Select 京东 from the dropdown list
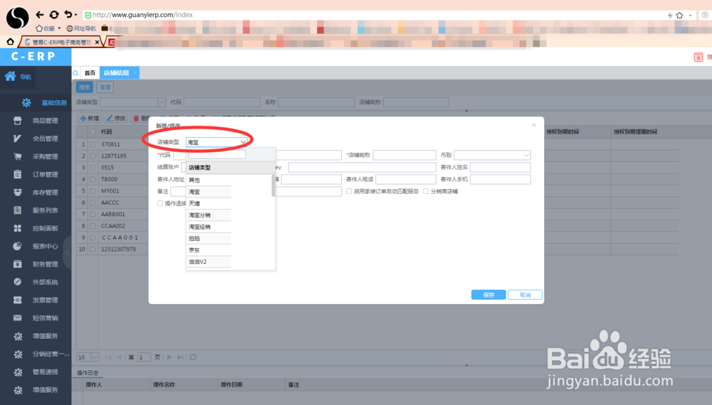Image resolution: width=712 pixels, height=405 pixels. (x=209, y=250)
